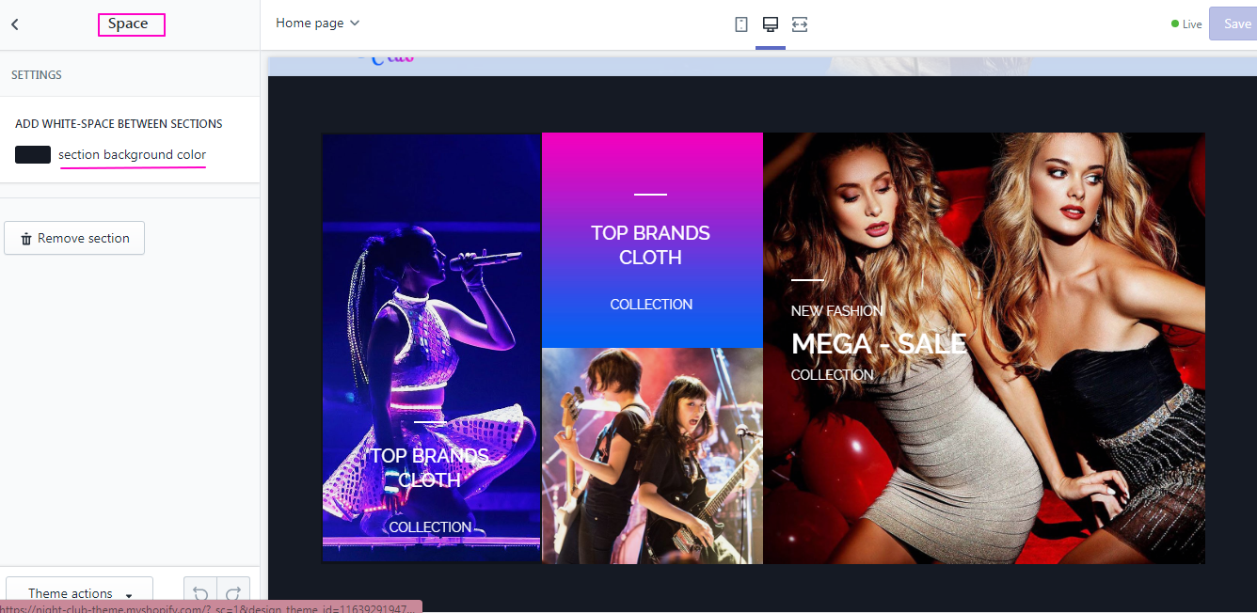Click the redo arrow icon
The width and height of the screenshot is (1257, 613).
[233, 593]
